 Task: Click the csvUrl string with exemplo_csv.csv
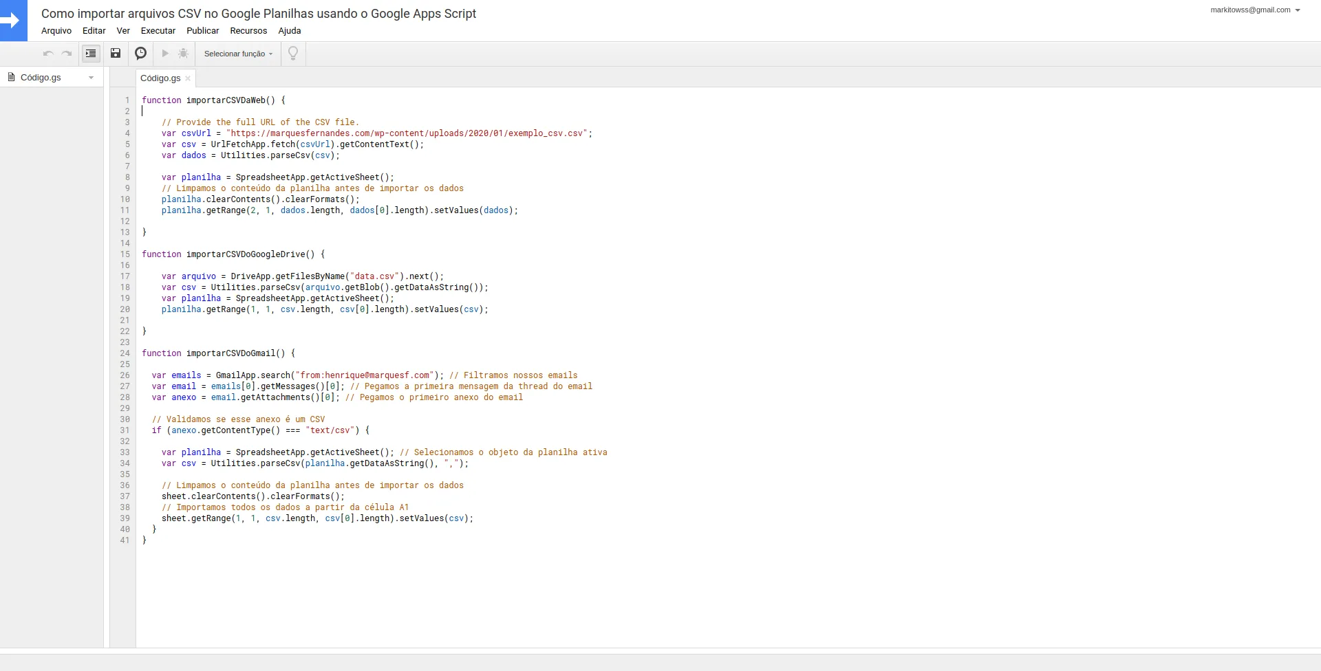coord(407,133)
